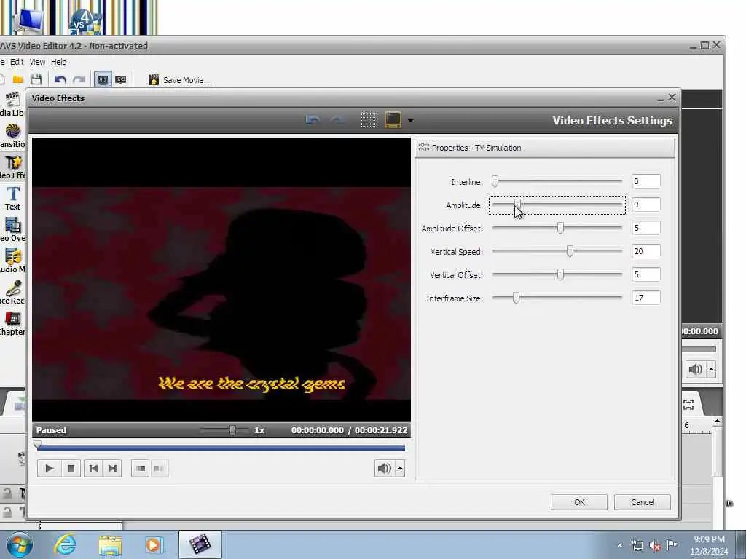The height and width of the screenshot is (559, 746).
Task: Click the fade-out area marker button
Action: [x=159, y=468]
